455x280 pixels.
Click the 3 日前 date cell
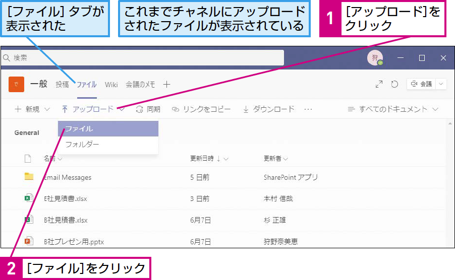(200, 198)
